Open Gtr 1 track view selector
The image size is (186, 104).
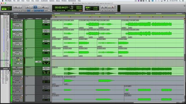click(17, 71)
